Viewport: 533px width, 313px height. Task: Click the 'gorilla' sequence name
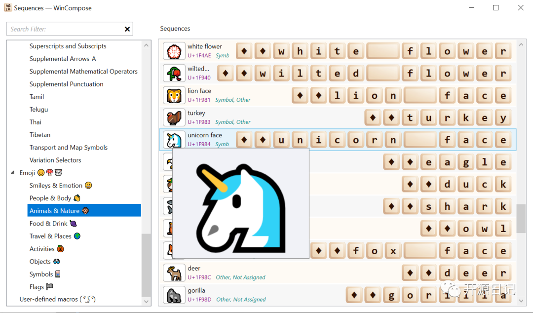(x=196, y=291)
